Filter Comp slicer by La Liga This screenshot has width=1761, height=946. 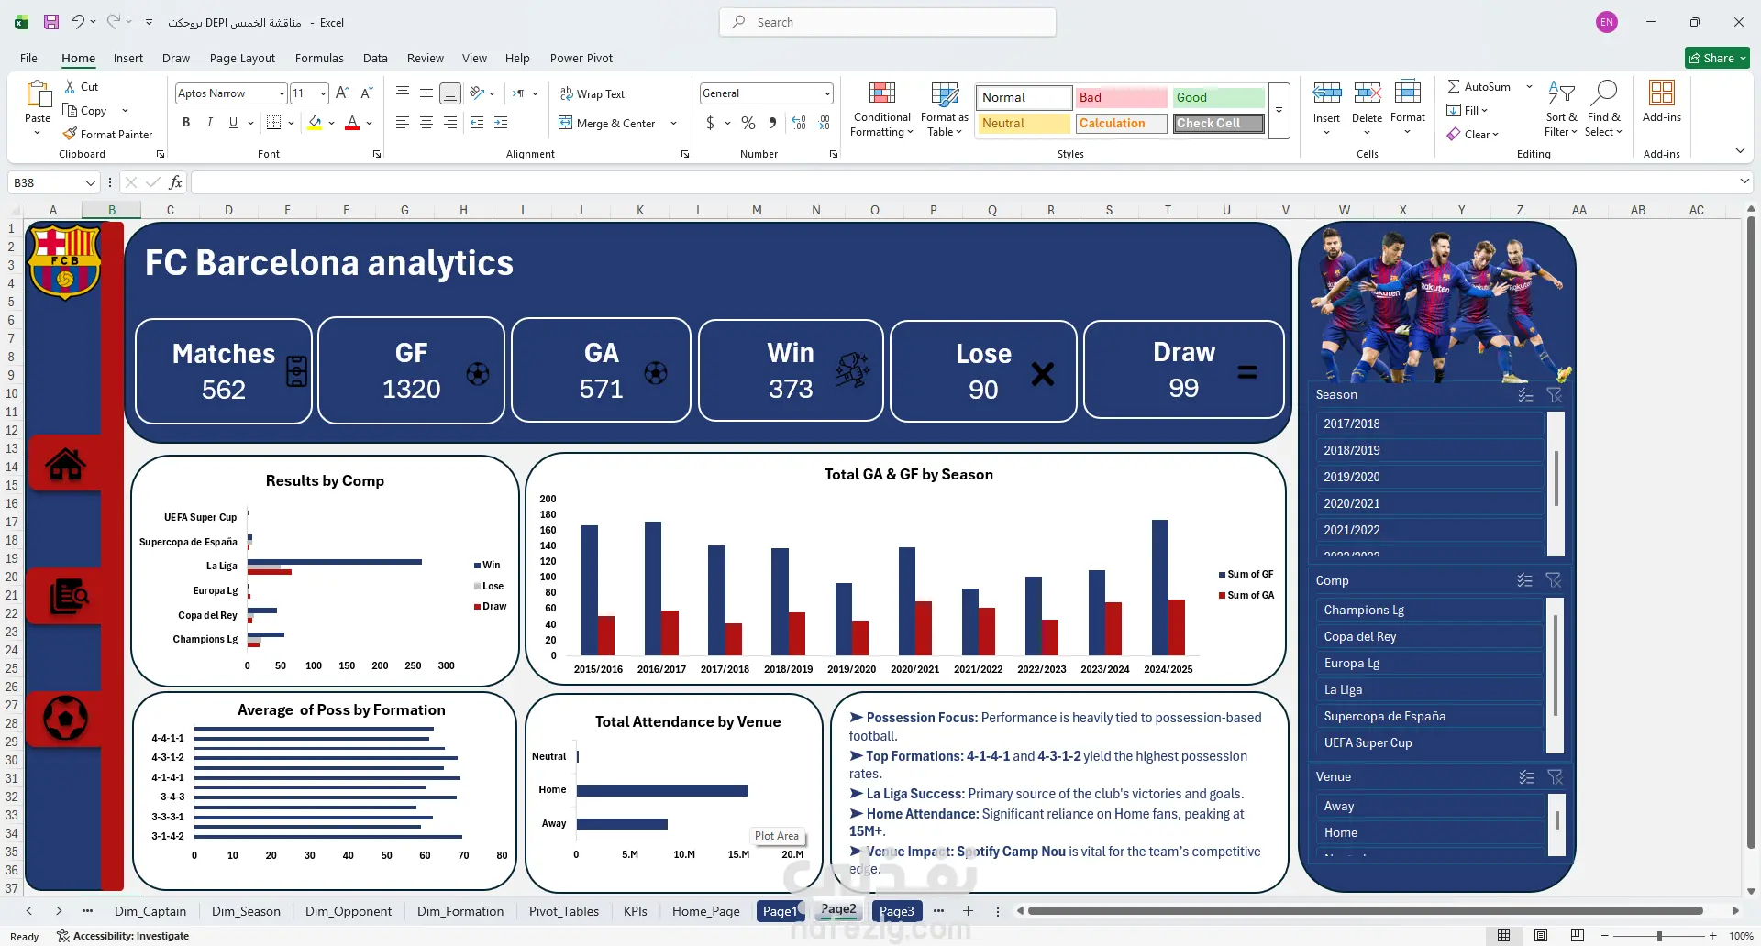[x=1429, y=689]
